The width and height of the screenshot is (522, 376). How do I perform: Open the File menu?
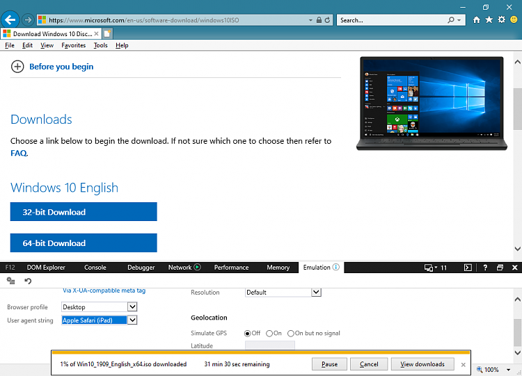tap(10, 45)
